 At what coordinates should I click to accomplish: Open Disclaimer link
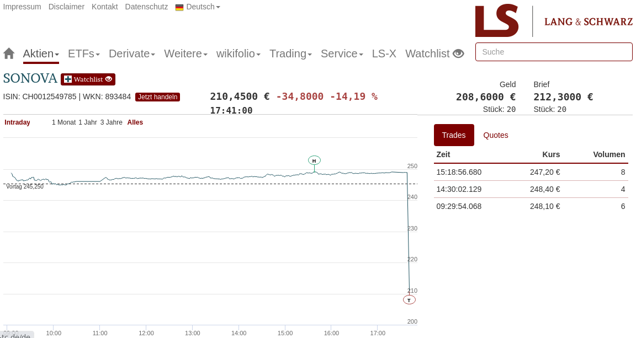[66, 7]
